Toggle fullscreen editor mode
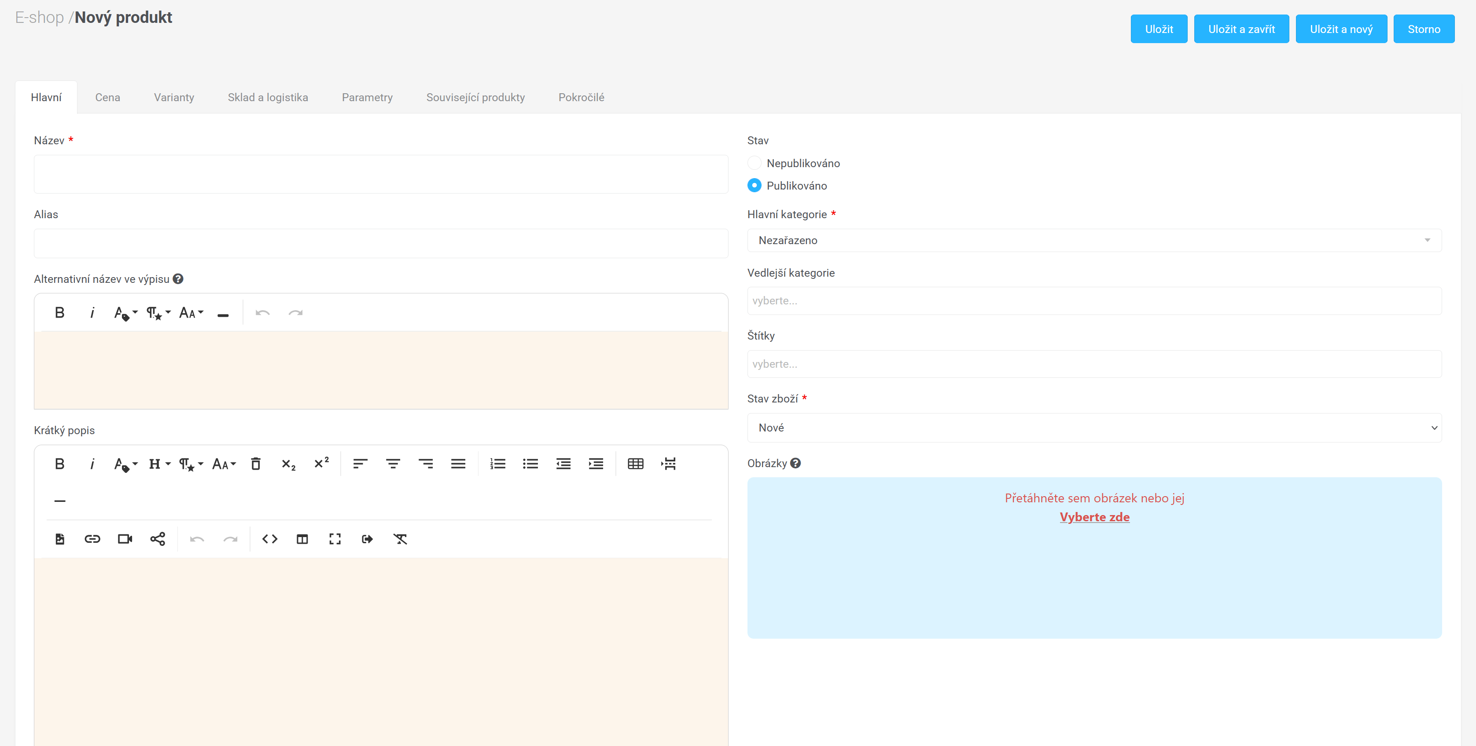This screenshot has width=1476, height=746. (335, 539)
